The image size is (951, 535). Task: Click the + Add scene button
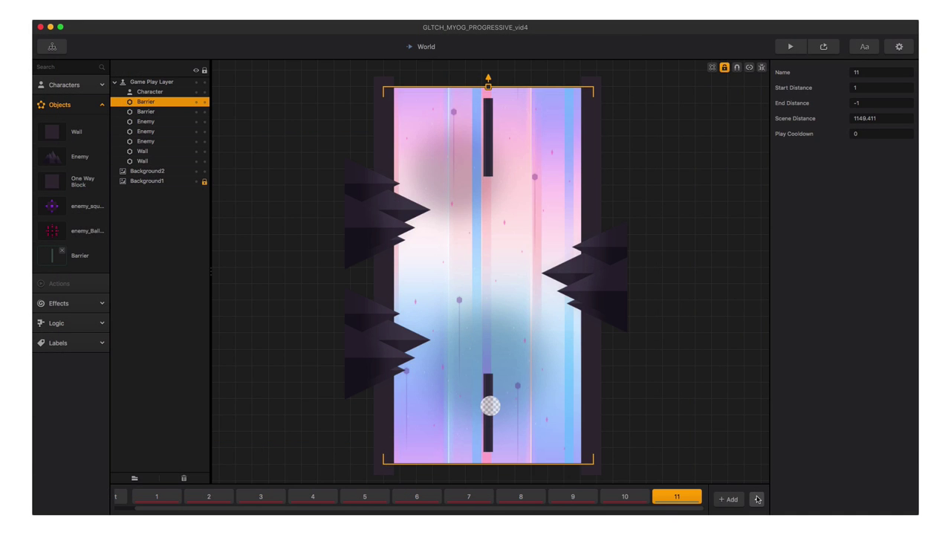pyautogui.click(x=728, y=499)
